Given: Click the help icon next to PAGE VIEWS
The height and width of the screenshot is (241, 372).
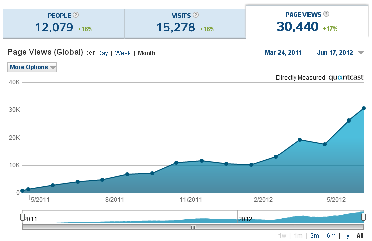Looking at the screenshot, I should 326,14.
